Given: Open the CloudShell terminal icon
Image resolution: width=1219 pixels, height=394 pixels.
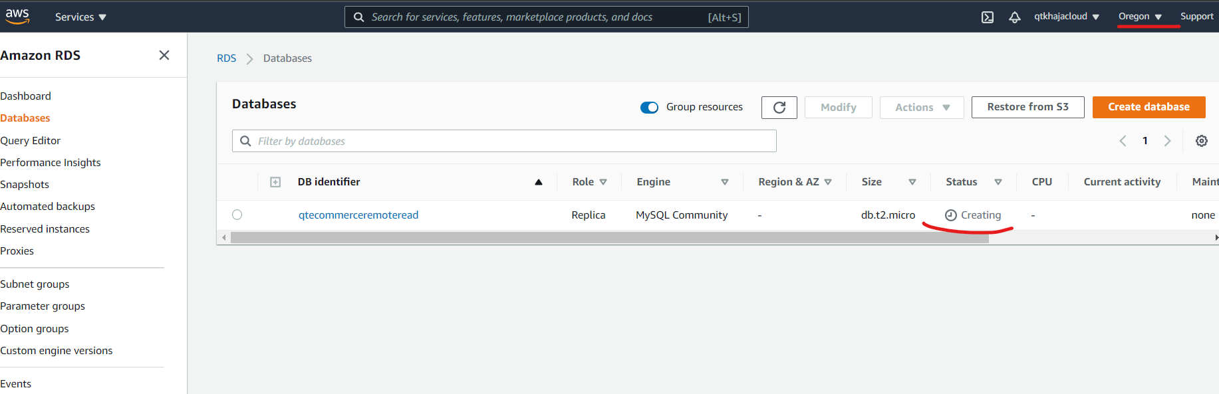Looking at the screenshot, I should (x=988, y=17).
